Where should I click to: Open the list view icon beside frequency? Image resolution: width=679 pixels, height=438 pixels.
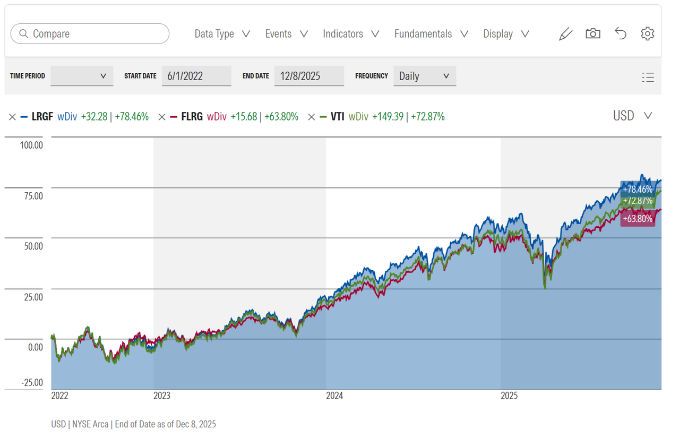(648, 78)
